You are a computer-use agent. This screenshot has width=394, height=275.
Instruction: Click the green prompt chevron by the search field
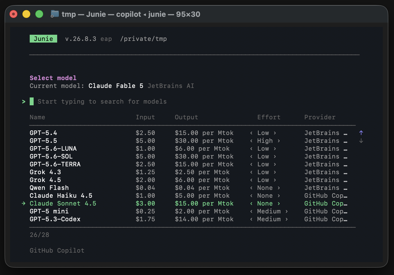pyautogui.click(x=24, y=102)
